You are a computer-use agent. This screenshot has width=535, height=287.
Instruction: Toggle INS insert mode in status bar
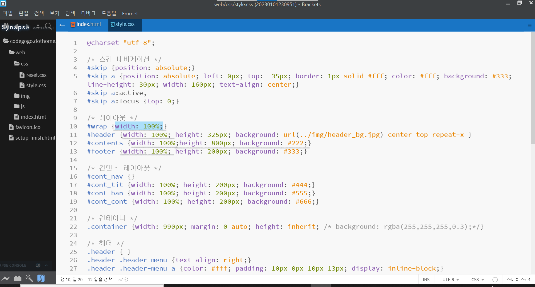pyautogui.click(x=426, y=279)
